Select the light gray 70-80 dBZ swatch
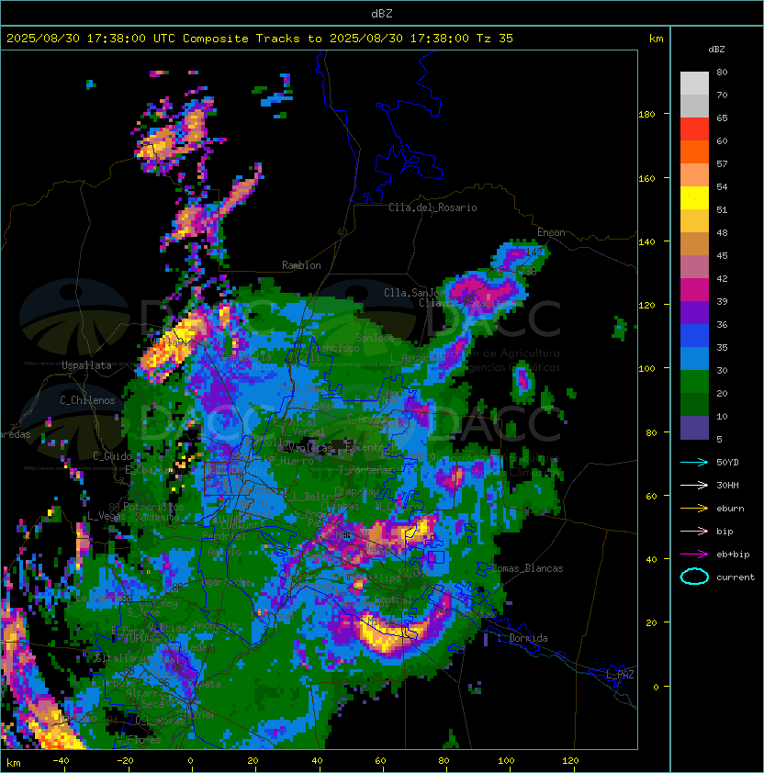764x773 pixels. 694,83
